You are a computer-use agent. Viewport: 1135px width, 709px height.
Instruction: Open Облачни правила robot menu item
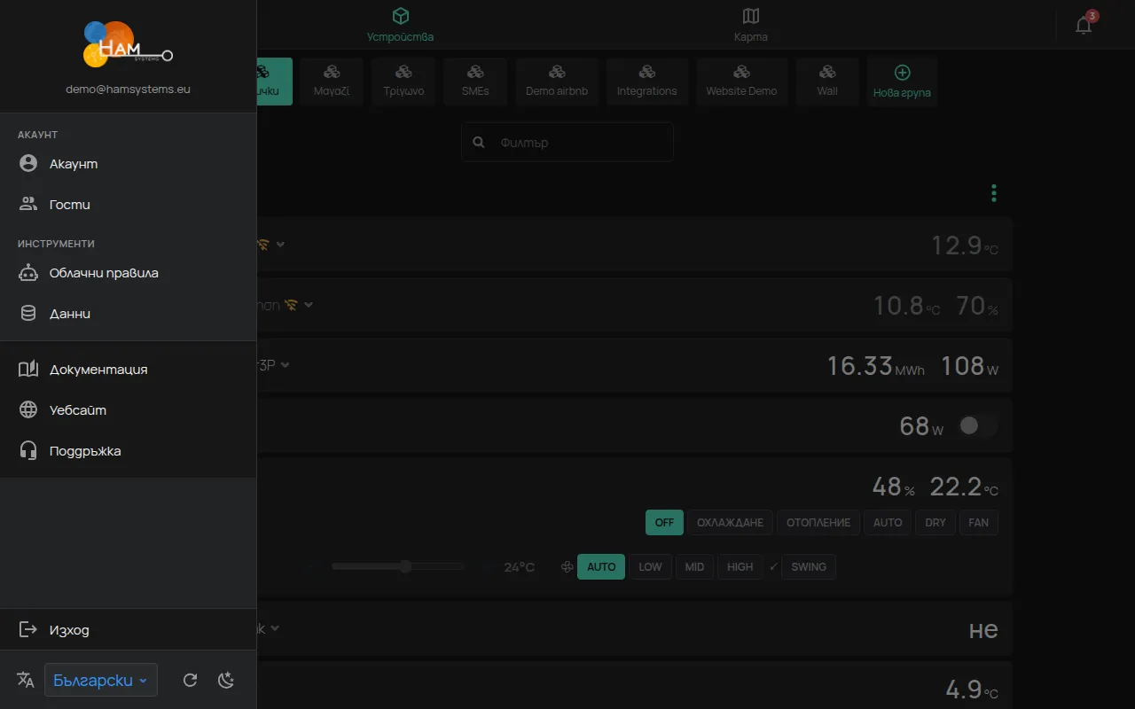coord(129,273)
